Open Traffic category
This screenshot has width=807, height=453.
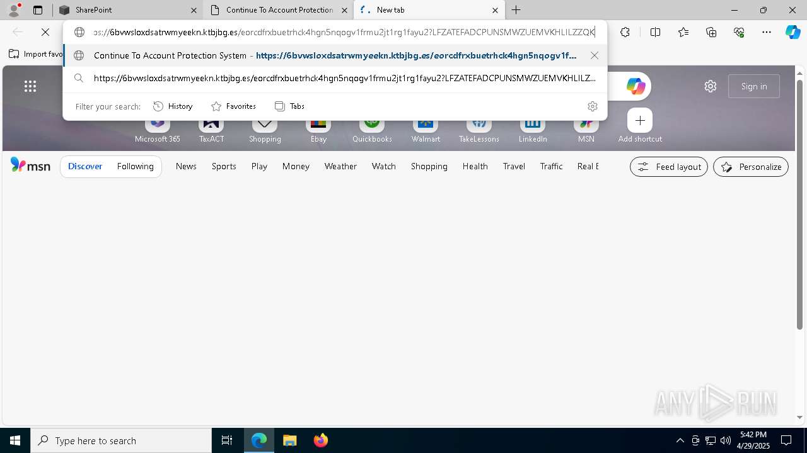(x=551, y=166)
